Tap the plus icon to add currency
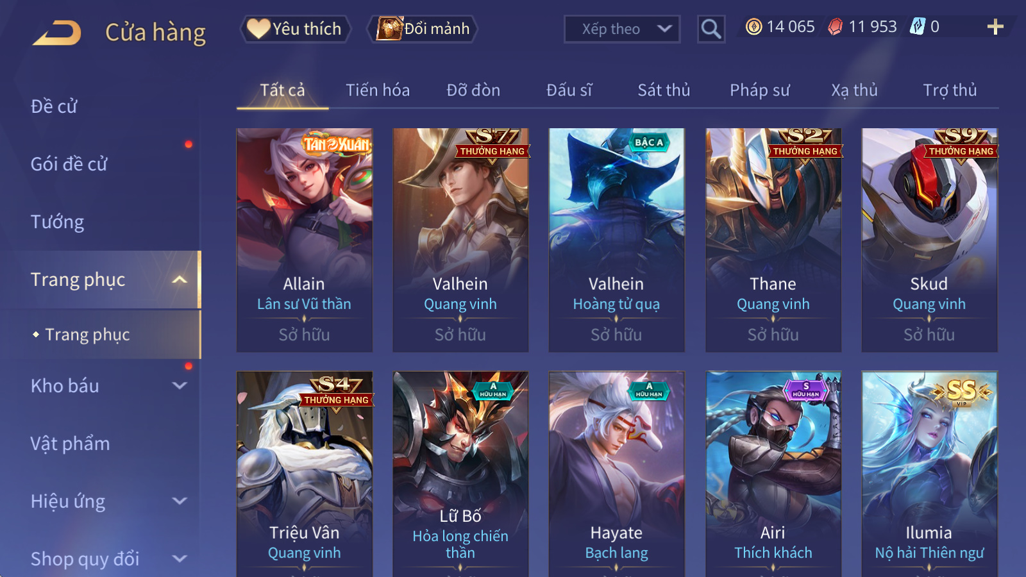Screen dimensions: 1026x577 (995, 27)
